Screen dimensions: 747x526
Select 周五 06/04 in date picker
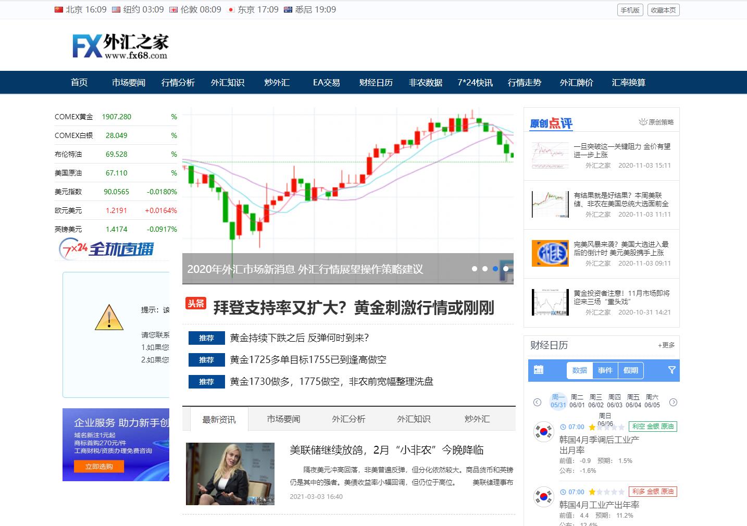[x=633, y=401]
